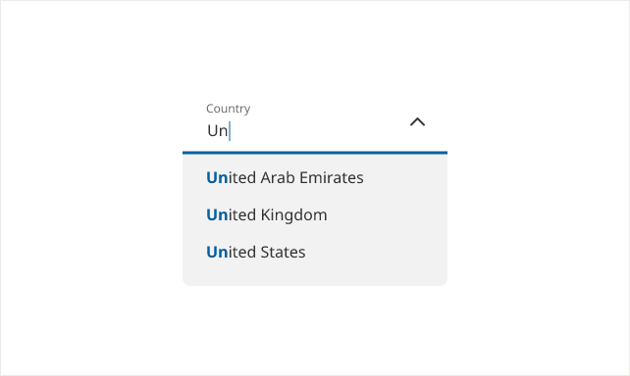Click the blue underline beneath Country input
The image size is (630, 376).
coord(315,153)
